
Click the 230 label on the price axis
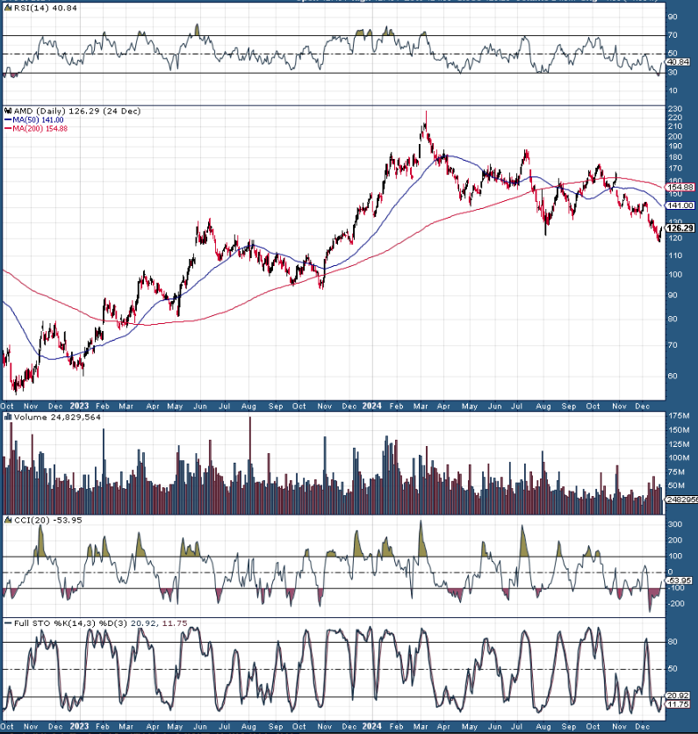coord(674,108)
